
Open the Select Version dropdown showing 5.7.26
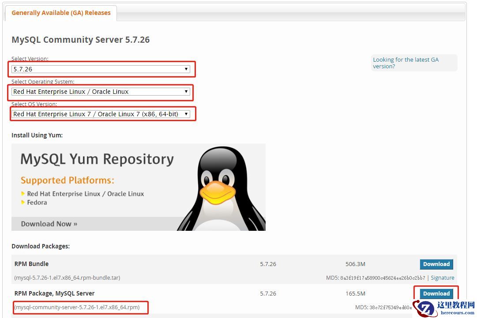(x=101, y=69)
